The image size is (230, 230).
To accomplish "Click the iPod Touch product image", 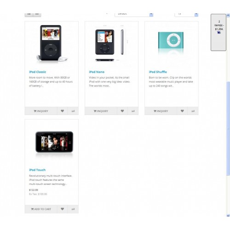I will [54, 142].
